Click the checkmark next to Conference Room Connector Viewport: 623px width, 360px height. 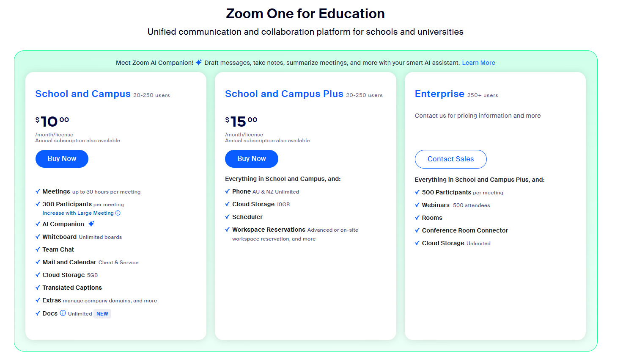coord(417,230)
